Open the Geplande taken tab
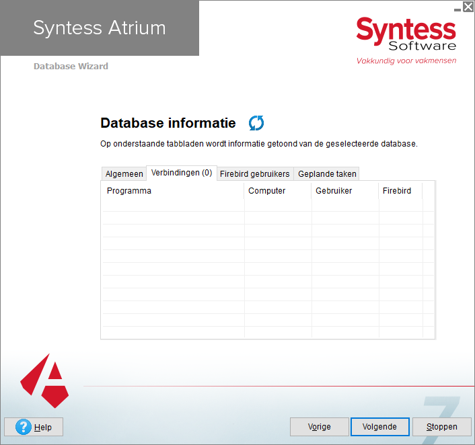 click(x=327, y=173)
